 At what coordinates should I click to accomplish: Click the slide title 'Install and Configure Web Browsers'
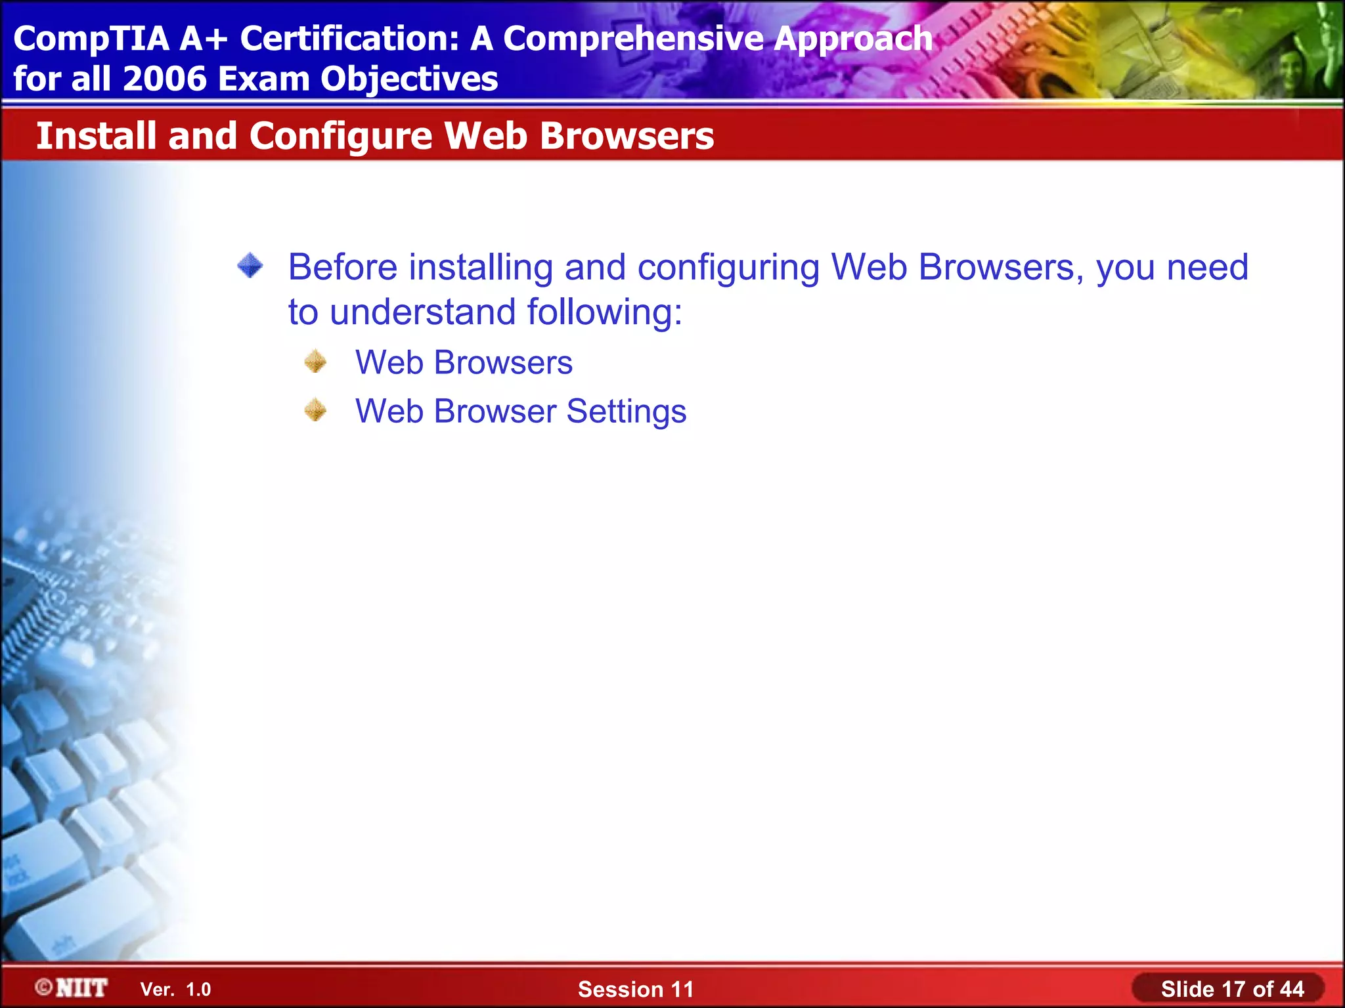coord(375,136)
